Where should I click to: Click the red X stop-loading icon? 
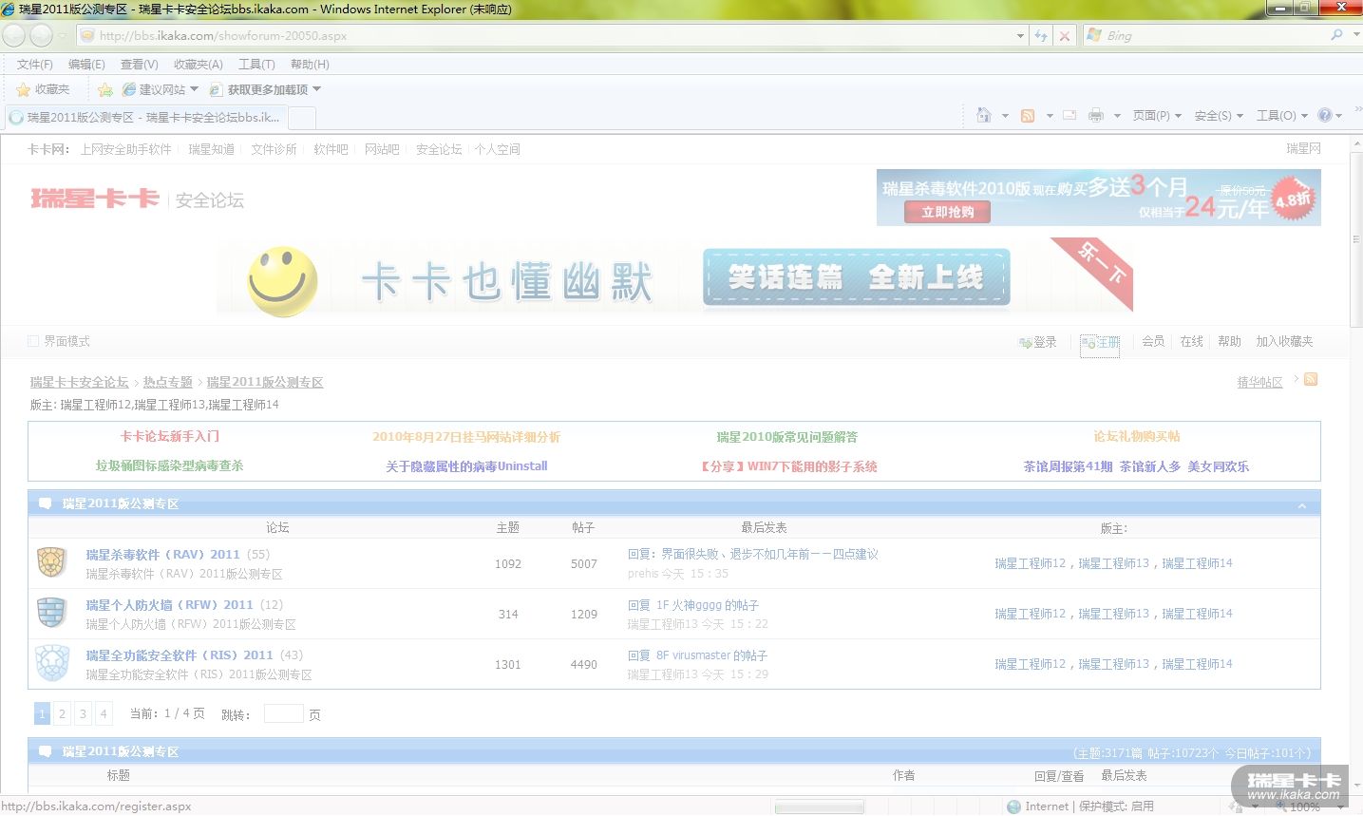pos(1065,36)
